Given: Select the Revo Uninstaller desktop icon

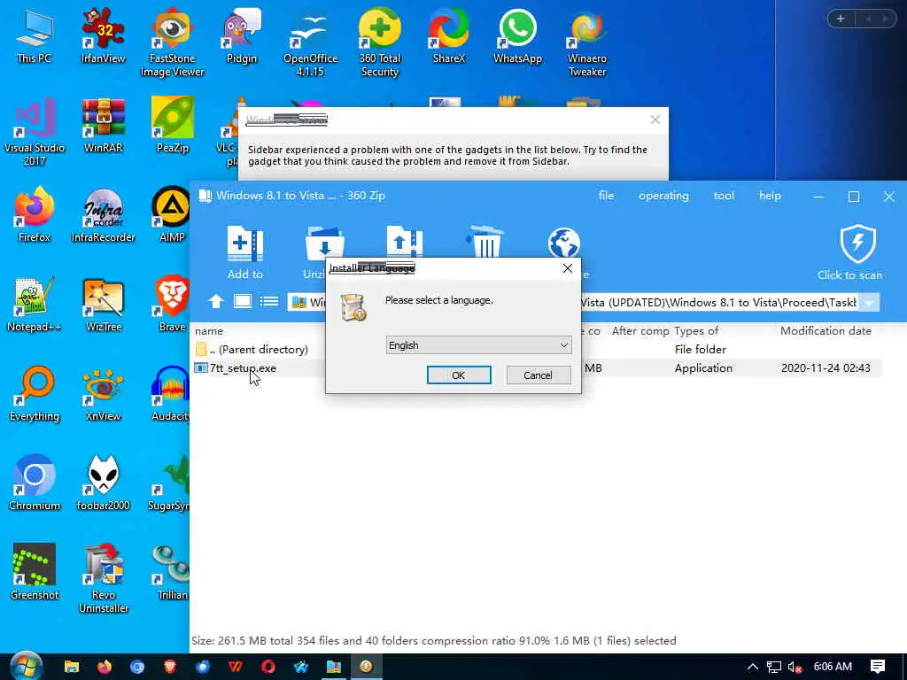Looking at the screenshot, I should 103,578.
